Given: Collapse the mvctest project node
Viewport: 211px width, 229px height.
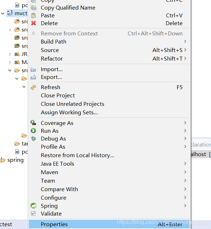Looking at the screenshot, I should pyautogui.click(x=2, y=13).
